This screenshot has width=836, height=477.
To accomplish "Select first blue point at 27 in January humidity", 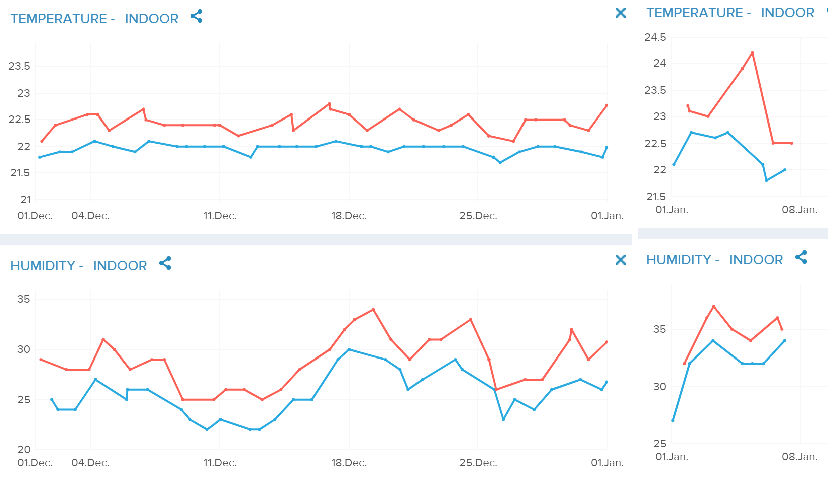I will [673, 420].
